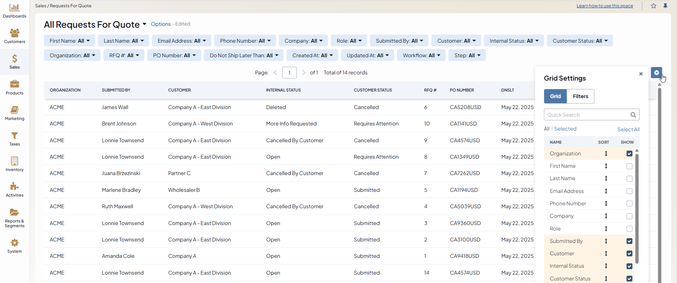Expand the All Requests For Quote view dropdown

point(144,24)
